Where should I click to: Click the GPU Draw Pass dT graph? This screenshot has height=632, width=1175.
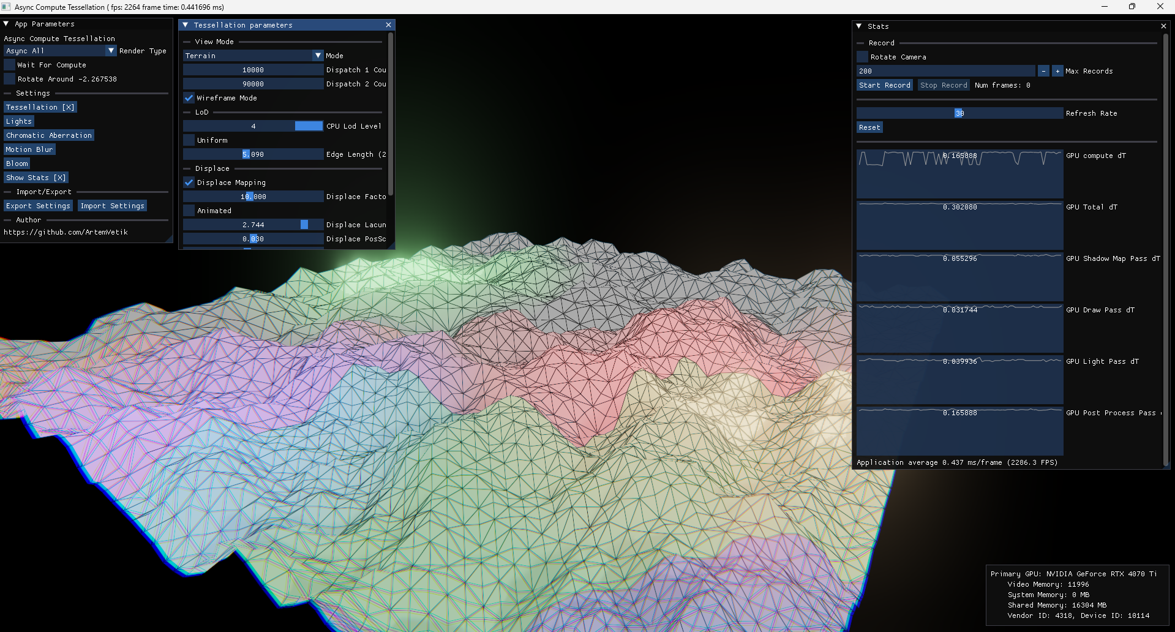[959, 328]
